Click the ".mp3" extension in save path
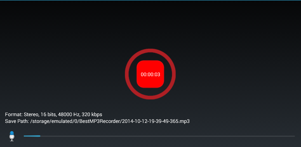 coord(185,121)
